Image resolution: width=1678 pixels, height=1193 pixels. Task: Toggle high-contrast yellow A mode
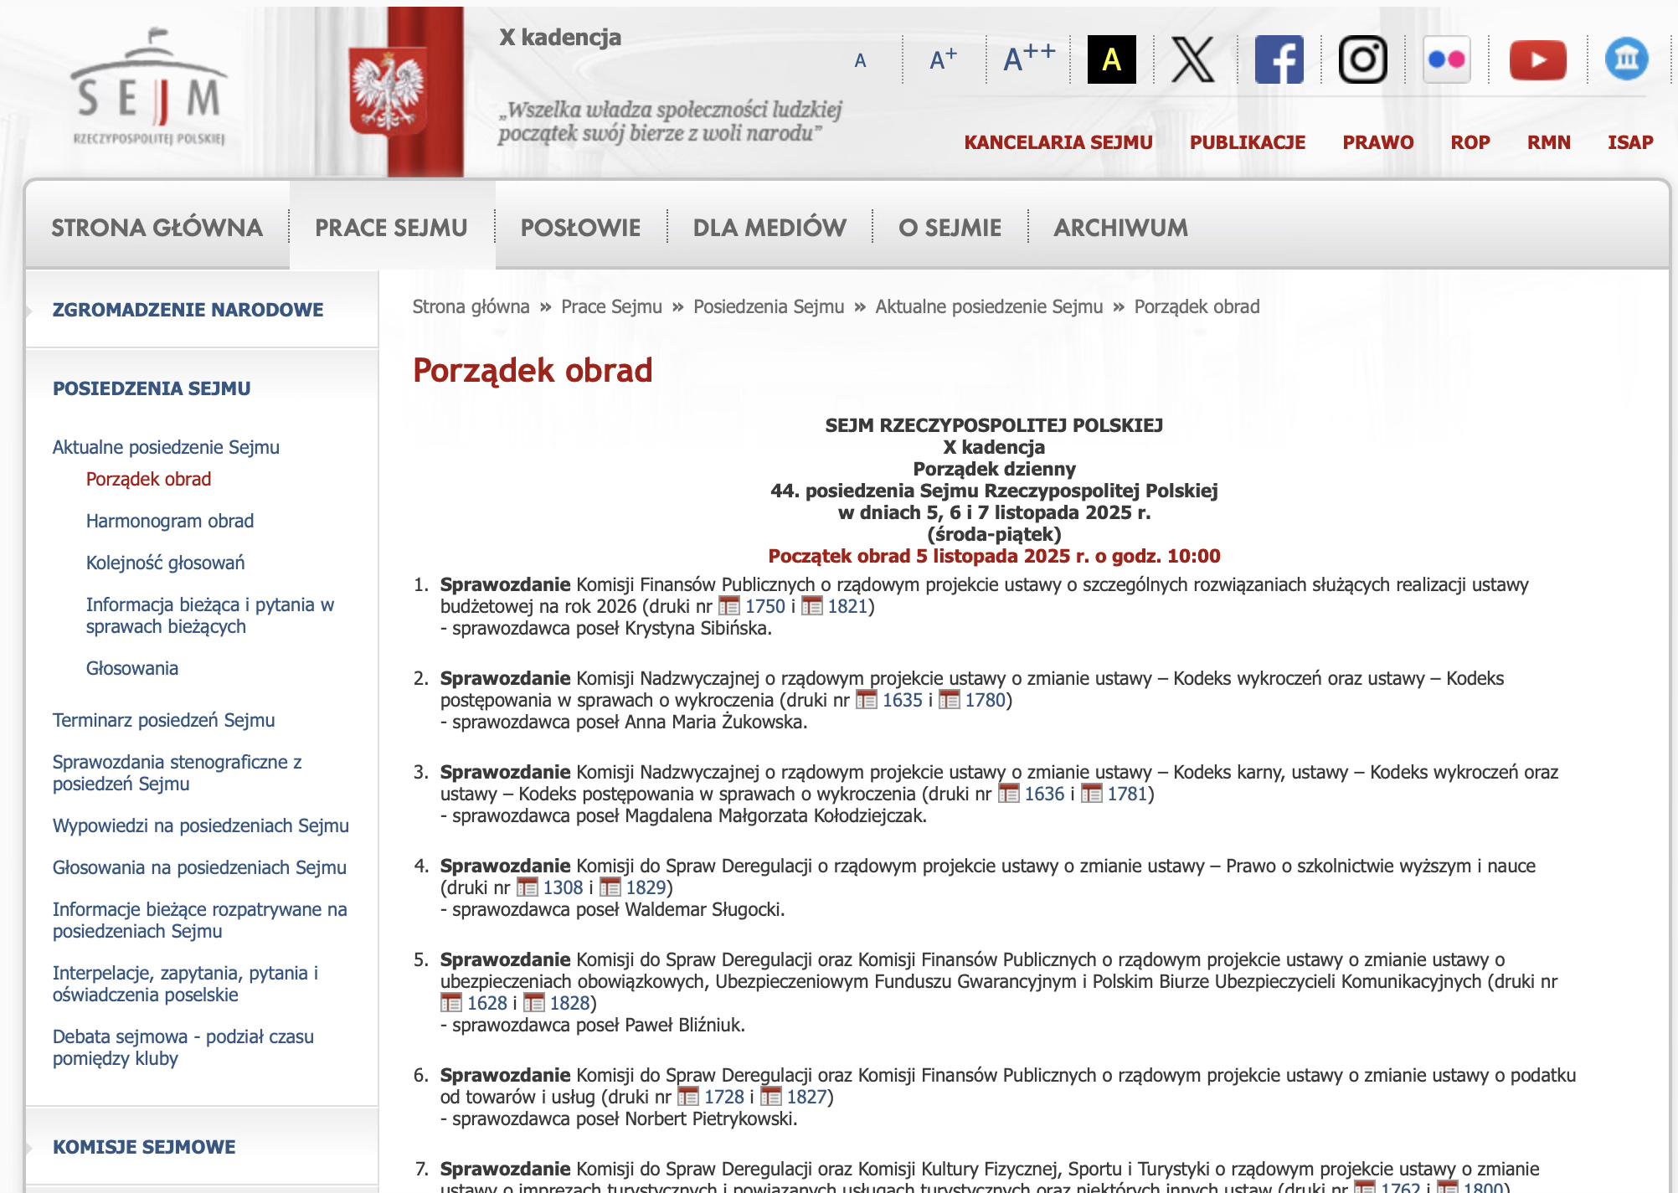1111,59
